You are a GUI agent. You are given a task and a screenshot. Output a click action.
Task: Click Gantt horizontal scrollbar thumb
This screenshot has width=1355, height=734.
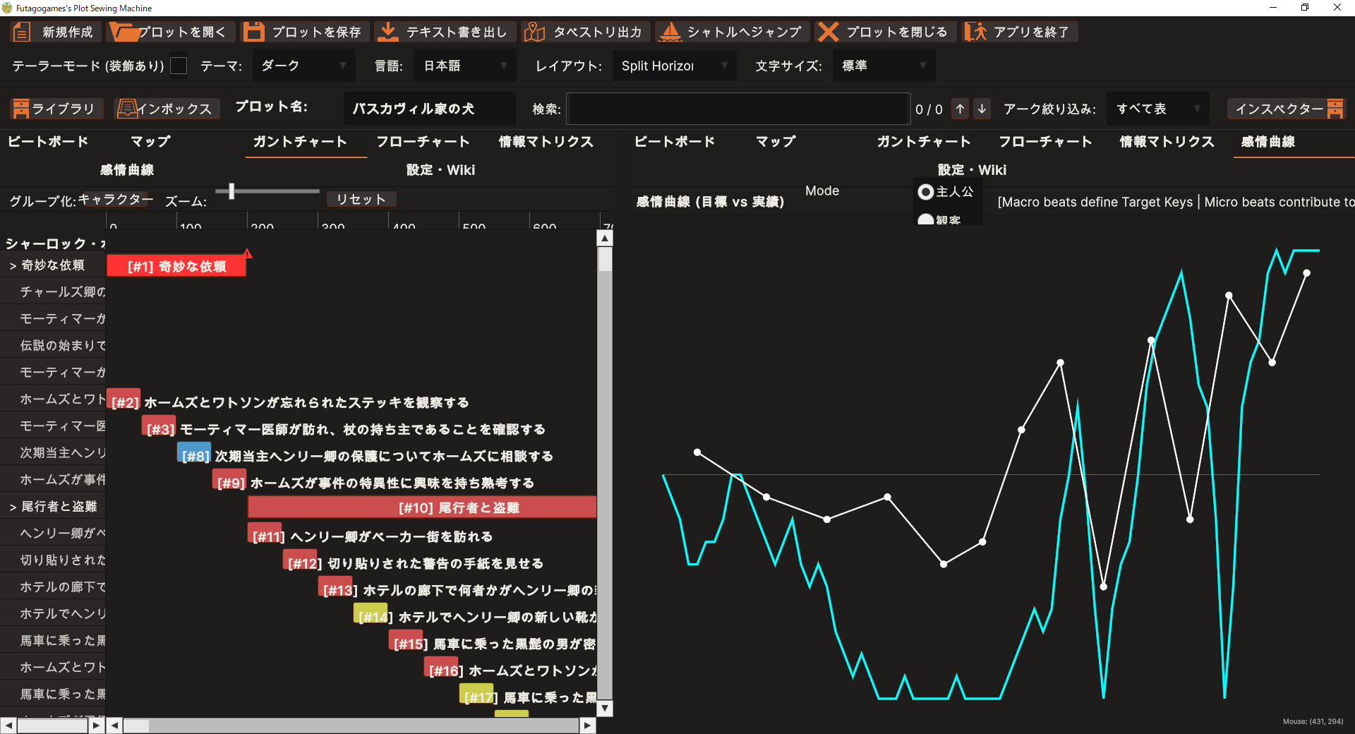[x=137, y=726]
